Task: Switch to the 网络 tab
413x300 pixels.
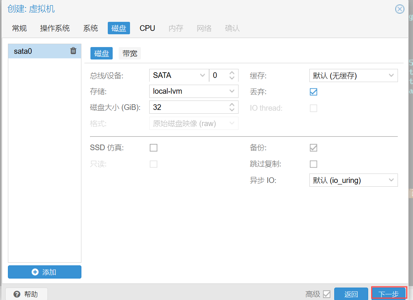Action: click(x=204, y=28)
